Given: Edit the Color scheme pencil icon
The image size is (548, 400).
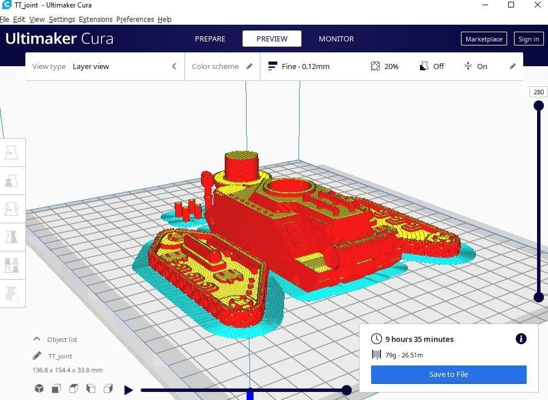Looking at the screenshot, I should (x=249, y=66).
